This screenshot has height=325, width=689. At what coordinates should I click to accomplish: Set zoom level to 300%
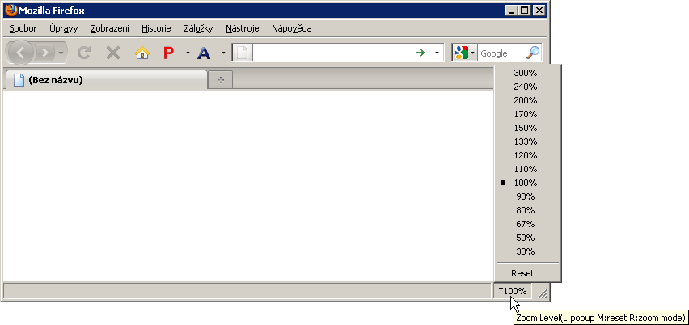click(x=528, y=73)
